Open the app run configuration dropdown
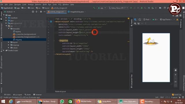This screenshot has width=185, height=104. tap(102, 8)
